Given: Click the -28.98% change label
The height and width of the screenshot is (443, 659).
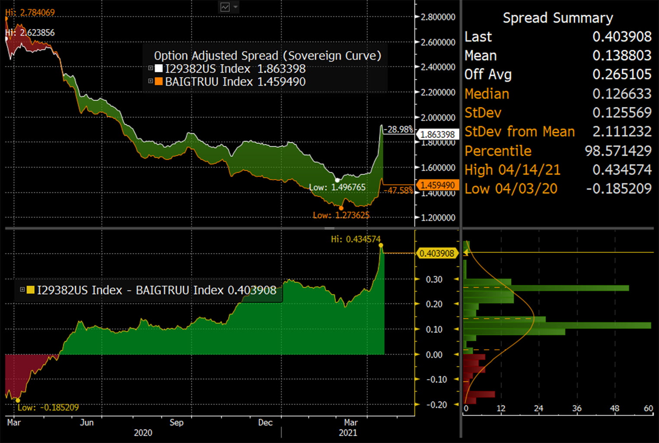Looking at the screenshot, I should click(x=398, y=129).
